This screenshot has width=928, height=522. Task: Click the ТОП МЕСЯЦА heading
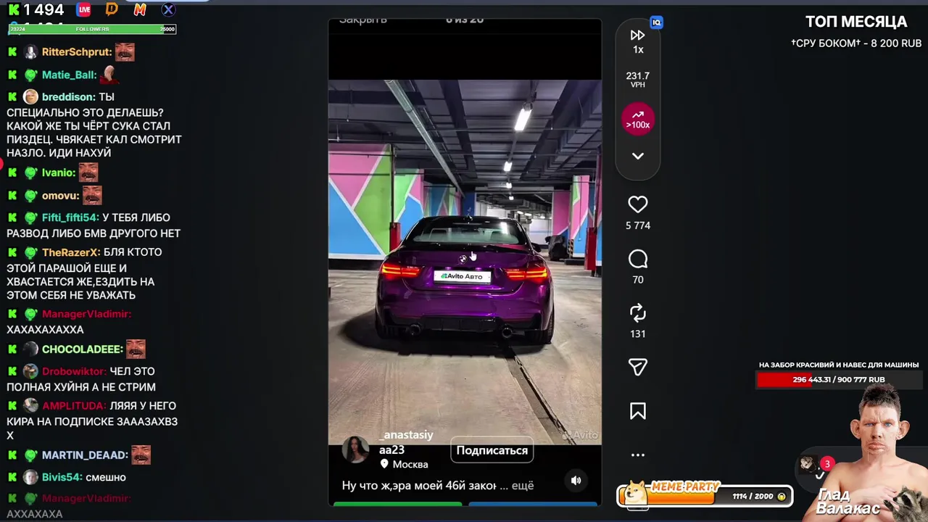click(856, 22)
